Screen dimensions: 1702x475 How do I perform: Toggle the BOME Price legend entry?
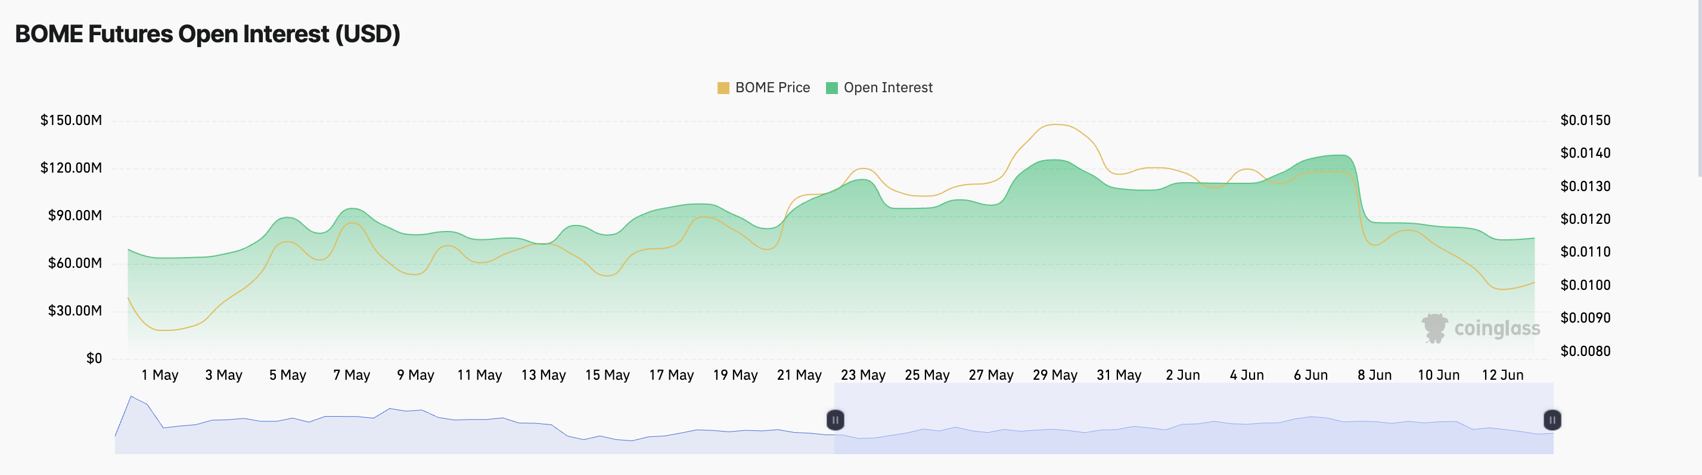[763, 87]
